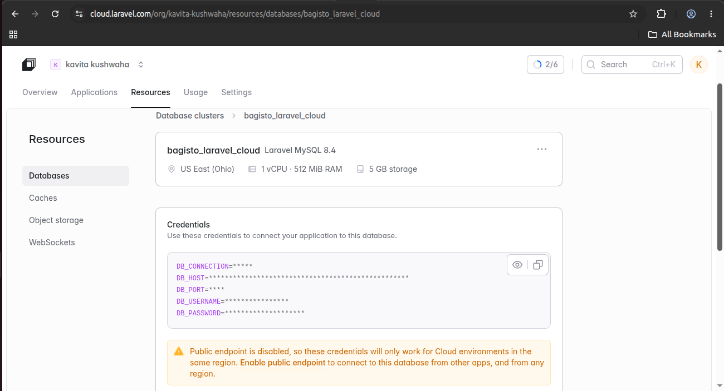Open the 2/6 onboarding progress indicator
Screen dimensions: 724x391
[x=545, y=65]
